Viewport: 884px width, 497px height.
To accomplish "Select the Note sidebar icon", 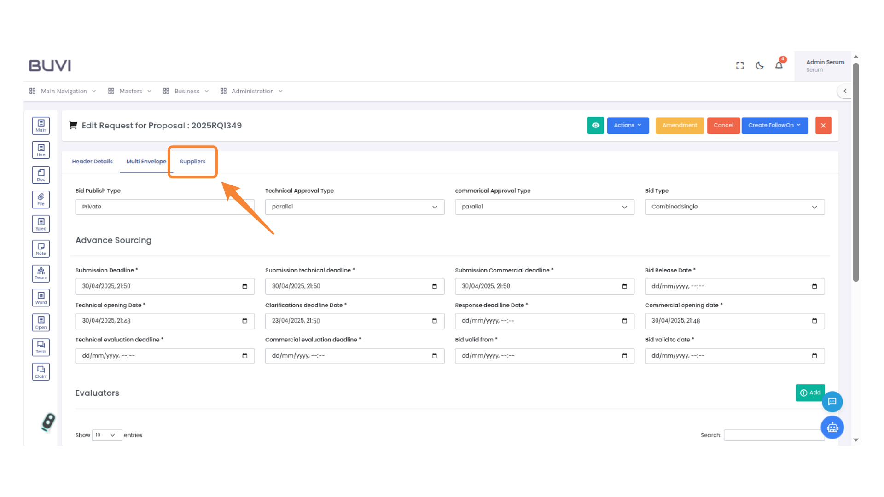I will (x=41, y=249).
